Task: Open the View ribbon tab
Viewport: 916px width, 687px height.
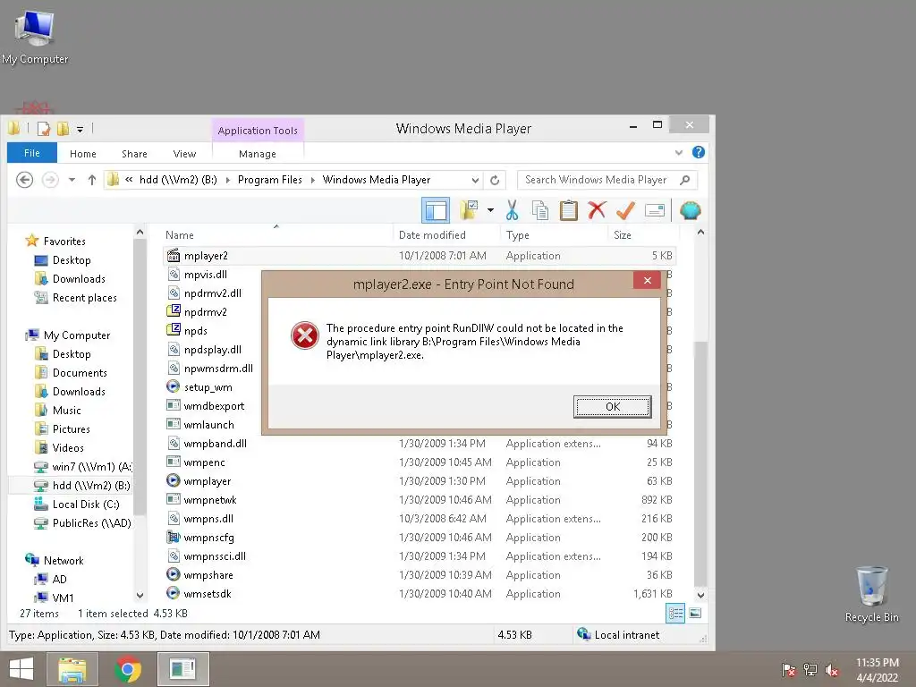Action: coord(184,154)
